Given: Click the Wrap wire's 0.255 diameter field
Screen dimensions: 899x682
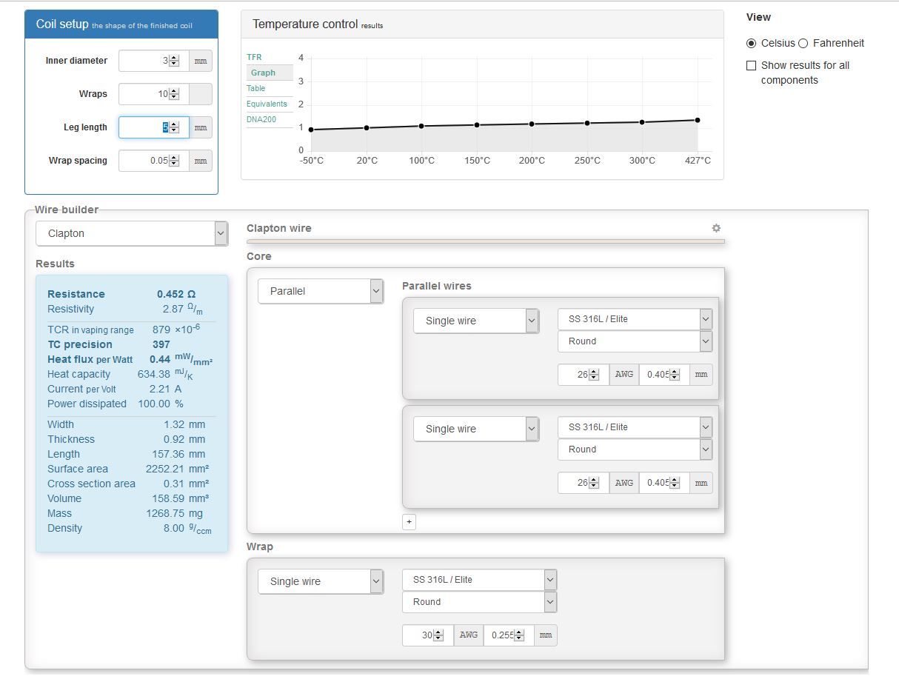Looking at the screenshot, I should point(509,635).
